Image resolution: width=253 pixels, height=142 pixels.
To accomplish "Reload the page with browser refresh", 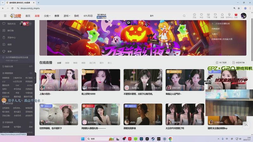I will coord(12,8).
